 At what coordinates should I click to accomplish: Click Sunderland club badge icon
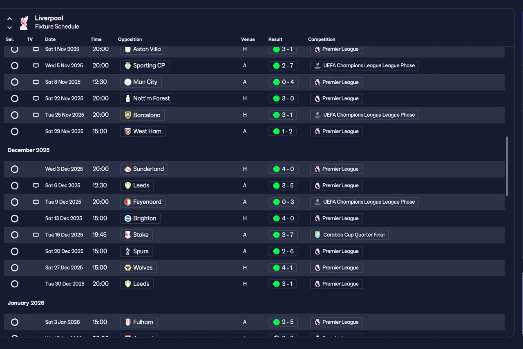[128, 169]
